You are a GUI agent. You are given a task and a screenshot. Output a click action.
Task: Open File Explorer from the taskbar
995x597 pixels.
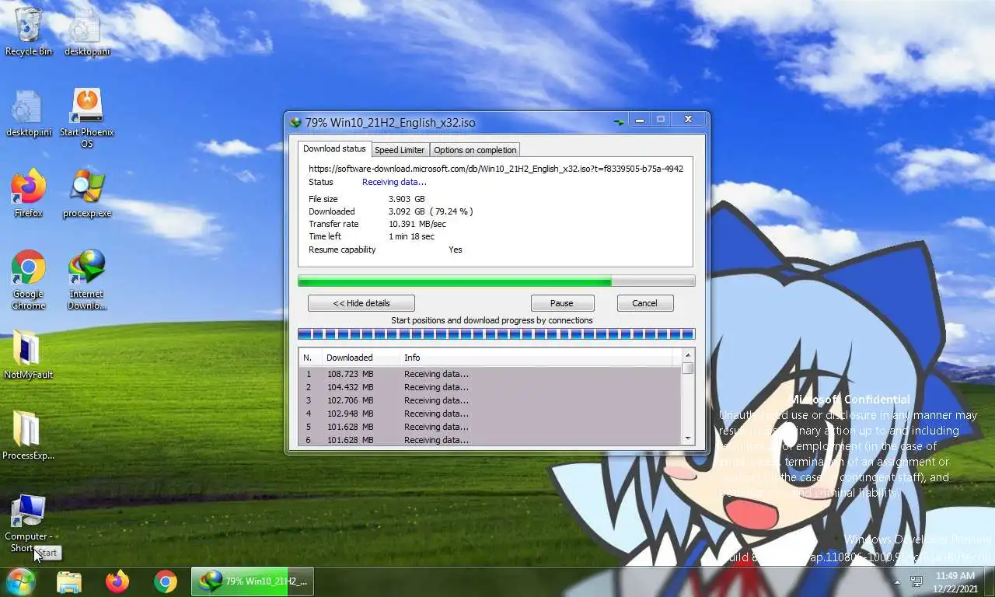(x=69, y=581)
